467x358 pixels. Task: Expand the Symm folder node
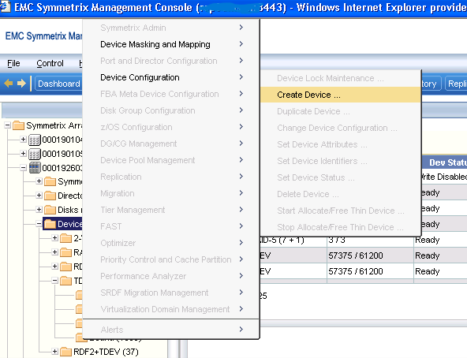click(x=39, y=181)
